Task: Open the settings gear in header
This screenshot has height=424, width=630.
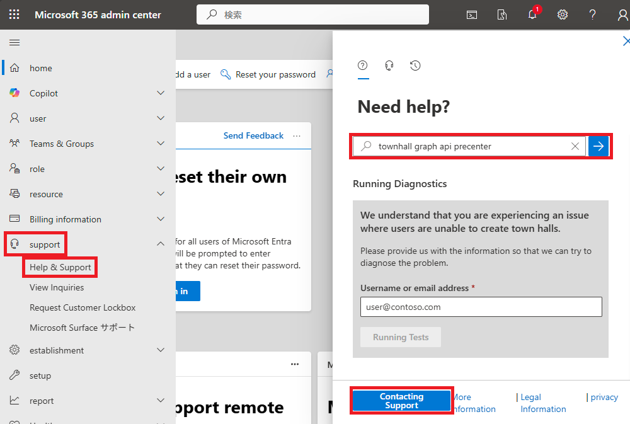Action: point(563,15)
